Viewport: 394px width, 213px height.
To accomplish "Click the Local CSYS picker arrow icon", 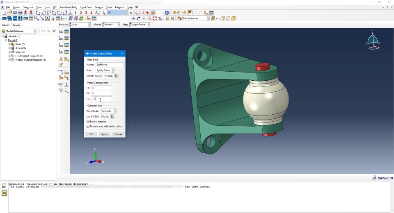I will pyautogui.click(x=112, y=116).
